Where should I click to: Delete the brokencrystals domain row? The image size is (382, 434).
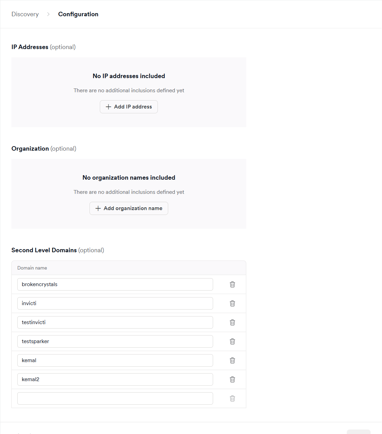232,284
